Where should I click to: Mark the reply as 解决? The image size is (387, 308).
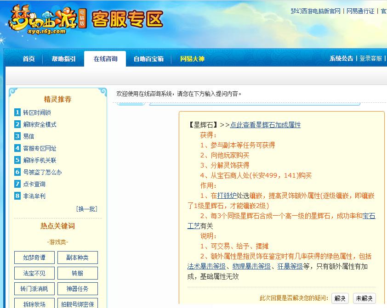pyautogui.click(x=340, y=298)
